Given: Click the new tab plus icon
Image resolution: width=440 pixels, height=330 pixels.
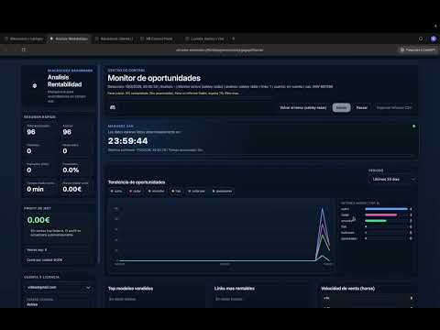Looking at the screenshot, I should (x=234, y=38).
